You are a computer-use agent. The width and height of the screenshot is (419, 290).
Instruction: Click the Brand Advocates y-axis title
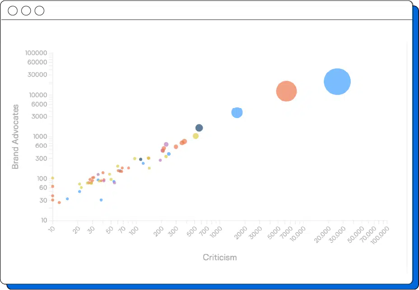coord(15,137)
